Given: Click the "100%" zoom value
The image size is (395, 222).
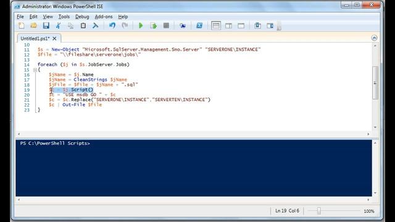Looking at the screenshot, I should [369, 211].
